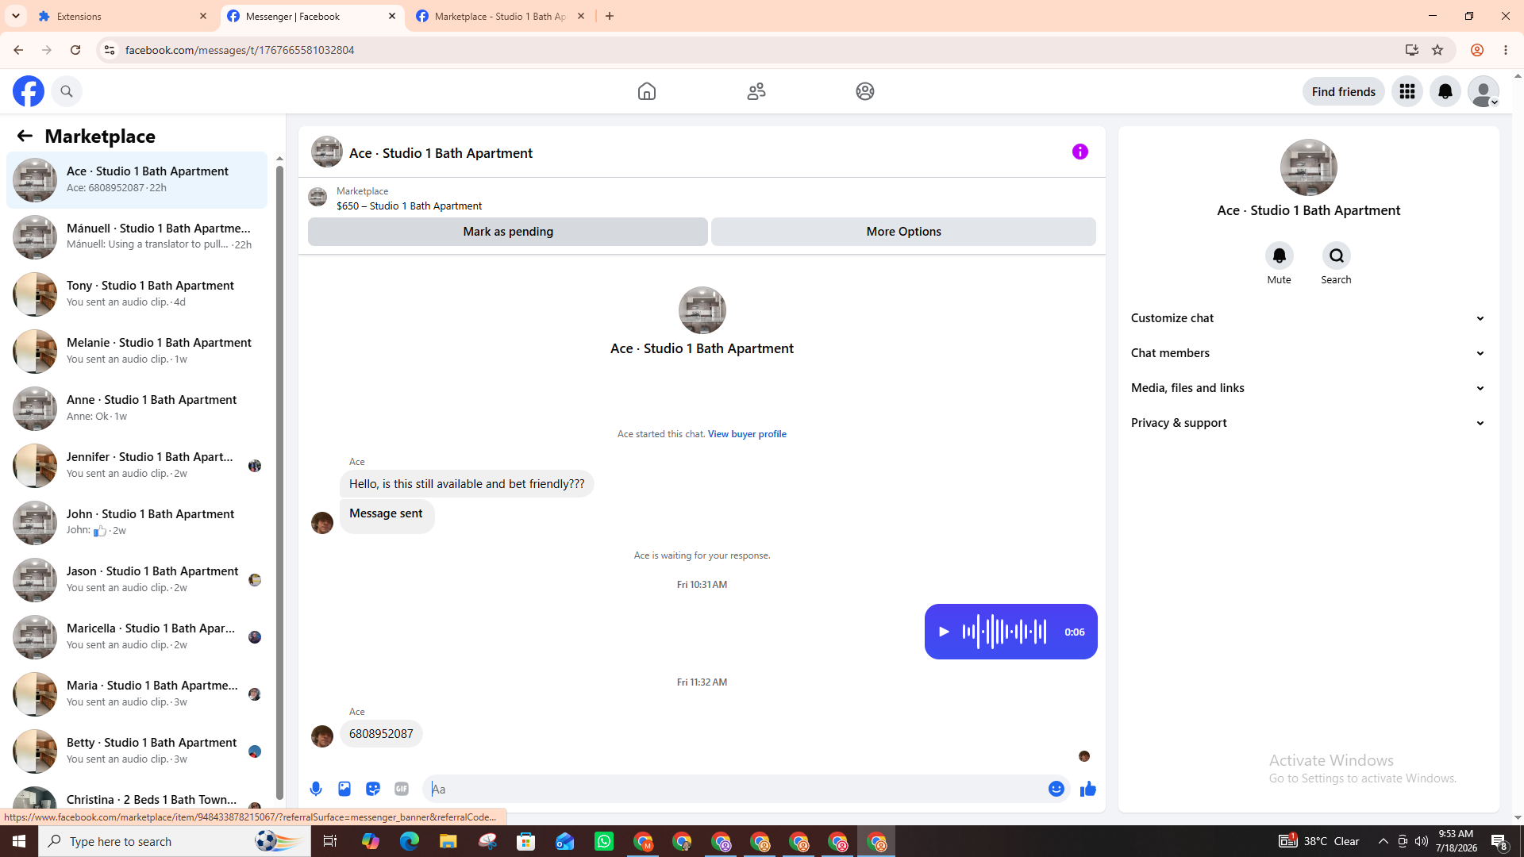
Task: Click the Find friends button
Action: pyautogui.click(x=1344, y=91)
